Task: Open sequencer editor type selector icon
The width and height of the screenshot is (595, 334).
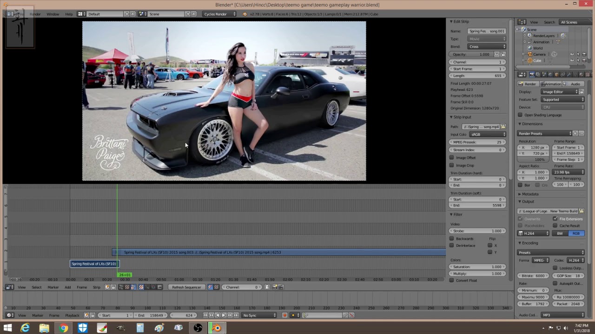Action: pyautogui.click(x=9, y=287)
